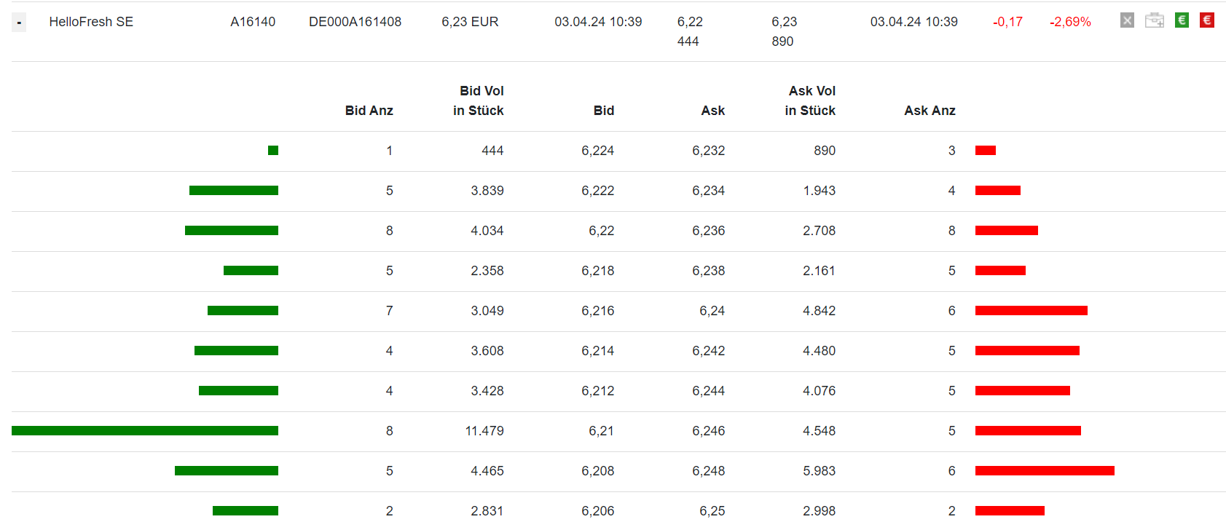The height and width of the screenshot is (530, 1226).
Task: Click the longest red ask volume bar
Action: 1045,471
